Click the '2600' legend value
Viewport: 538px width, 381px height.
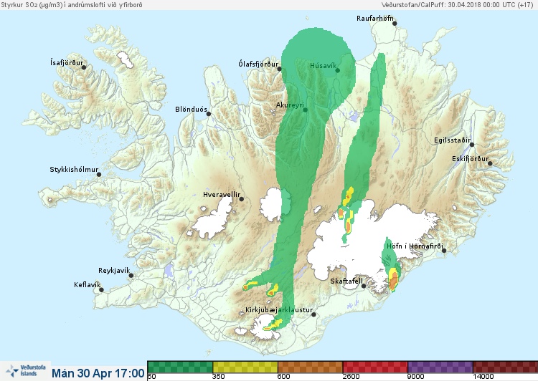coord(351,377)
